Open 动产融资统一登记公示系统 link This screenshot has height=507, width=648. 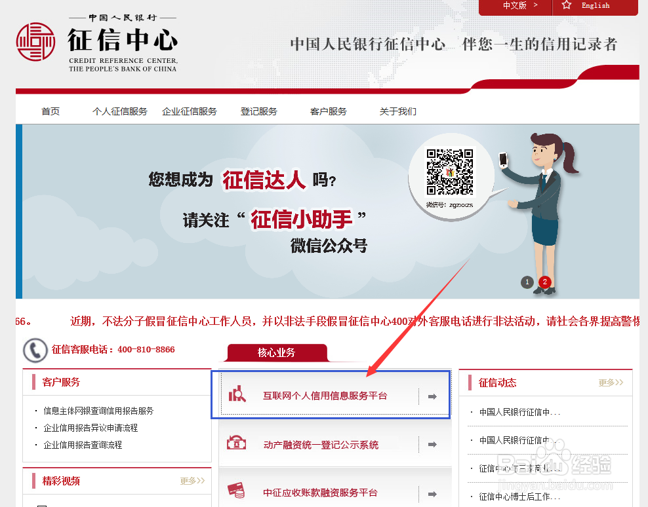[x=321, y=445]
